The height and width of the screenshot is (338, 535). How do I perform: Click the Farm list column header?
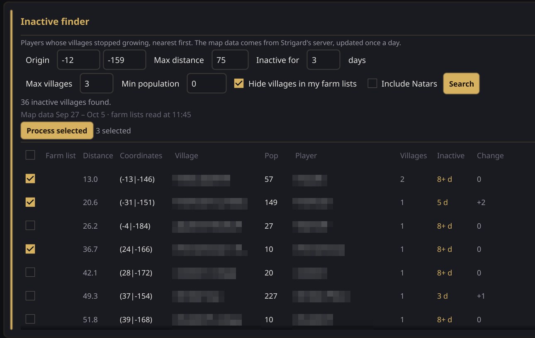pos(61,156)
